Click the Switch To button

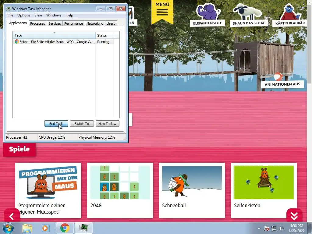pos(82,124)
